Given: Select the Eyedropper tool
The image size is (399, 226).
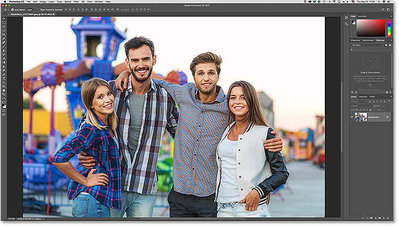Looking at the screenshot, I should coord(3,38).
